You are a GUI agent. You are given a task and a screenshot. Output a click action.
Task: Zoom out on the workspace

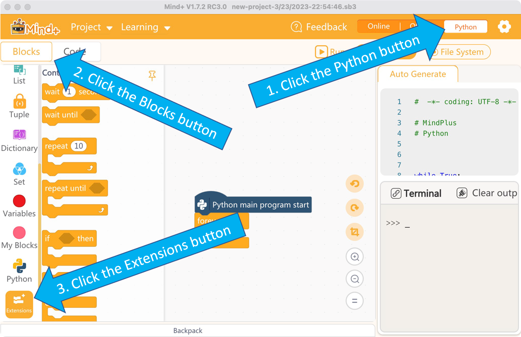point(355,279)
